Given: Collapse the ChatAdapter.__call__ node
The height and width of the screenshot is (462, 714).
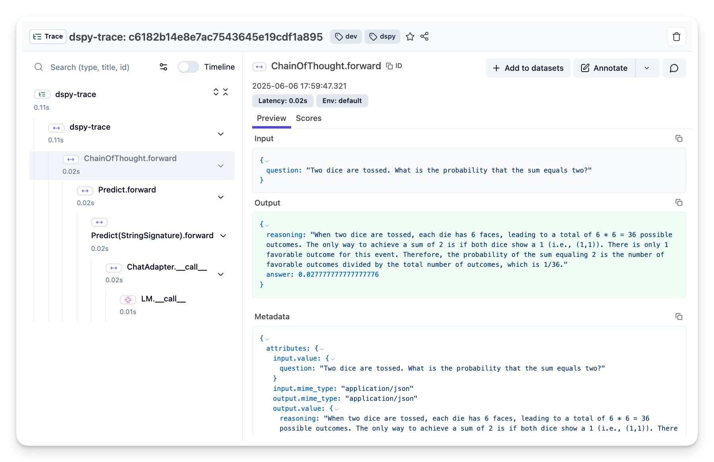Looking at the screenshot, I should pos(221,274).
